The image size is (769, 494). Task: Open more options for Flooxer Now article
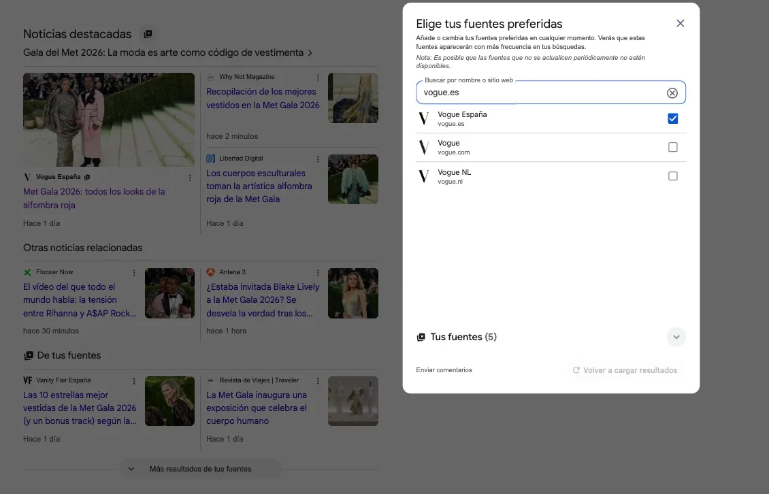(134, 273)
